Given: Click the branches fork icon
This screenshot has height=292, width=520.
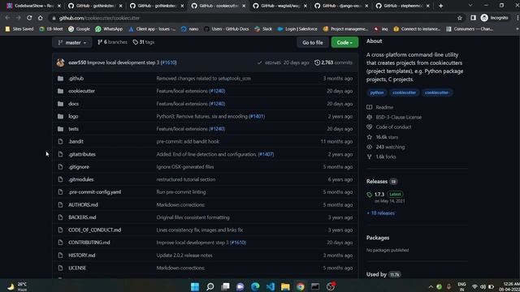Looking at the screenshot, I should click(x=100, y=42).
